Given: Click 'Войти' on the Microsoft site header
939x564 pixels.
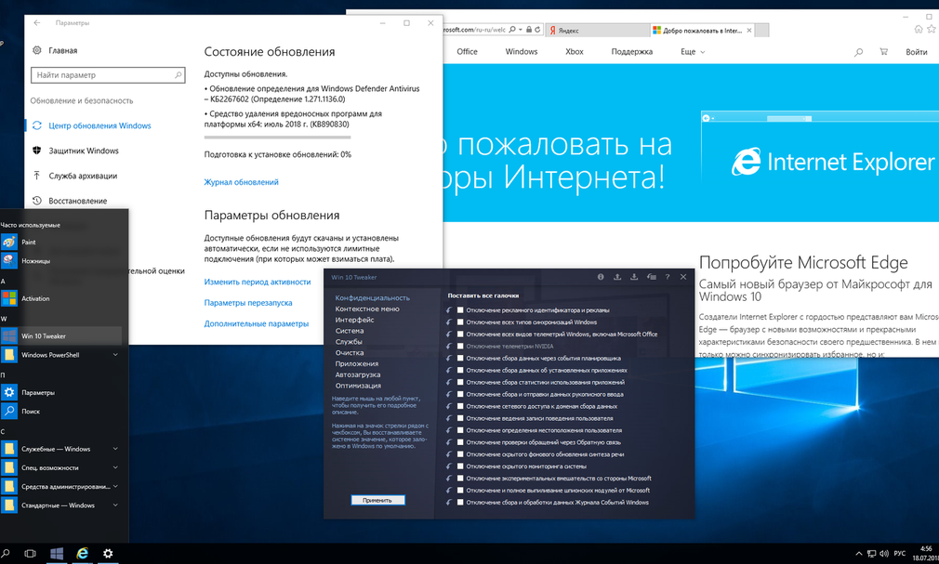Looking at the screenshot, I should click(917, 52).
